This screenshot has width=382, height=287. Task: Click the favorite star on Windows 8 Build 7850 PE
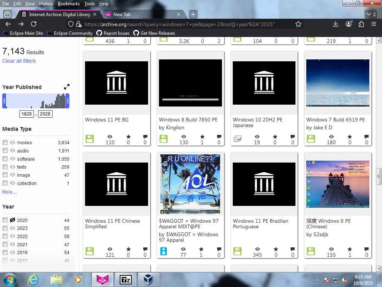point(202,137)
